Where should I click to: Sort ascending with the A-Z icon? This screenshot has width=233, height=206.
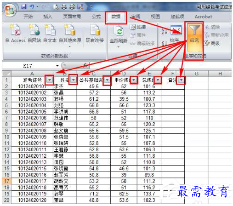click(x=164, y=31)
